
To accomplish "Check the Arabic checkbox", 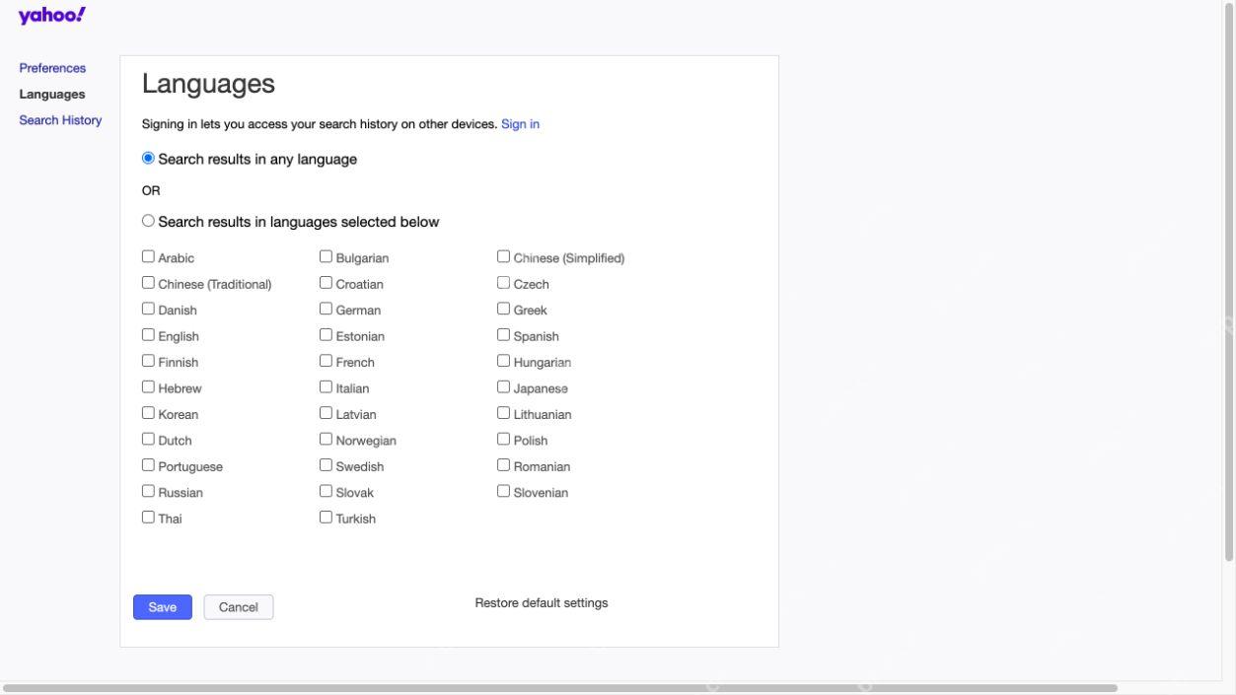I will pos(149,257).
